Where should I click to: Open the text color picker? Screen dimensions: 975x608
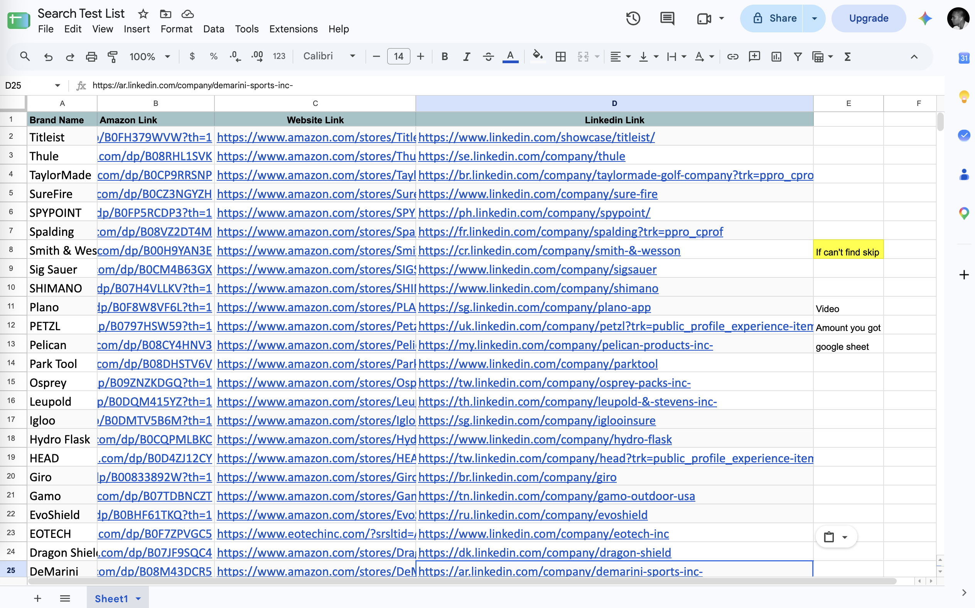coord(510,57)
